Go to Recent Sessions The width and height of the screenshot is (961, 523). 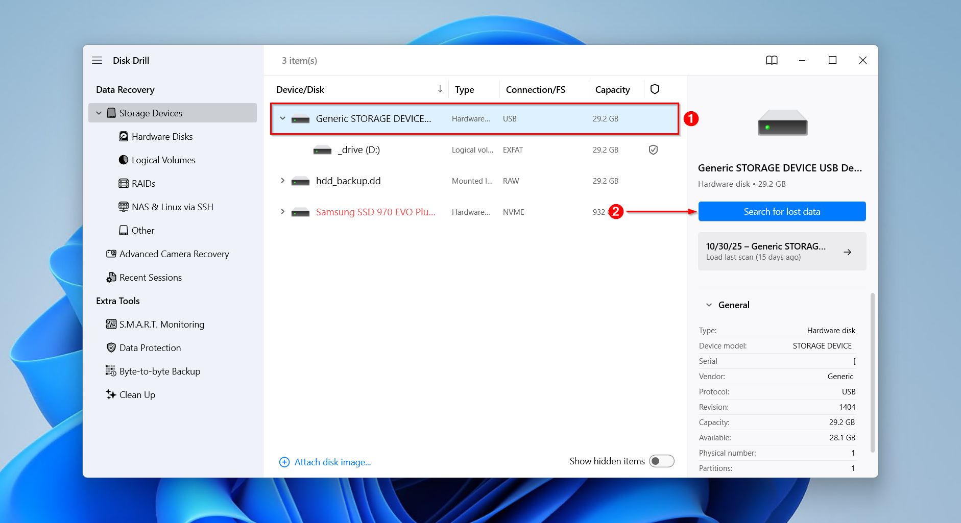150,277
